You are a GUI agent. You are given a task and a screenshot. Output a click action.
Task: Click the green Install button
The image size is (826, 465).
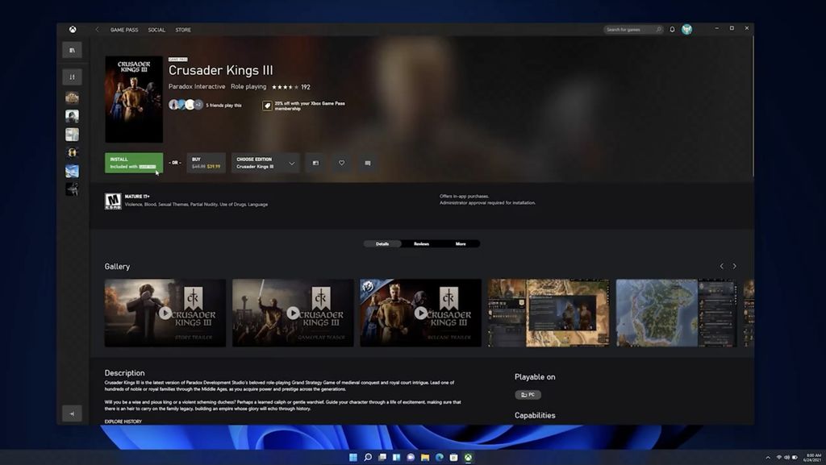click(x=133, y=163)
